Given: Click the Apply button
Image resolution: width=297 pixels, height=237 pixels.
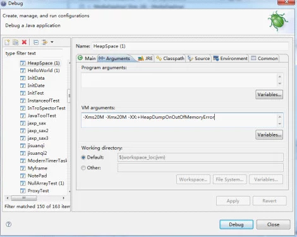Looking at the screenshot, I should pyautogui.click(x=233, y=201).
